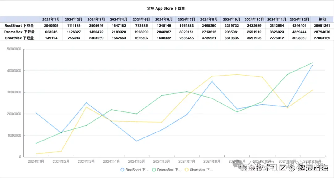Select cell 2505646 in ReelShort row
Viewport: 334px width, 178px height.
point(96,26)
